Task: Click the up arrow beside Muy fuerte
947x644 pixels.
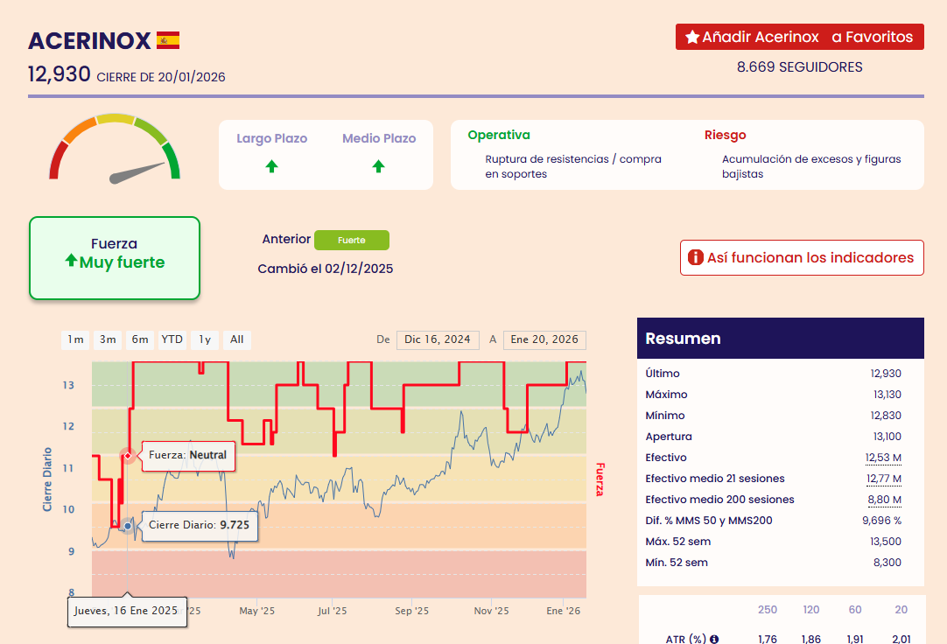Action: click(x=71, y=261)
